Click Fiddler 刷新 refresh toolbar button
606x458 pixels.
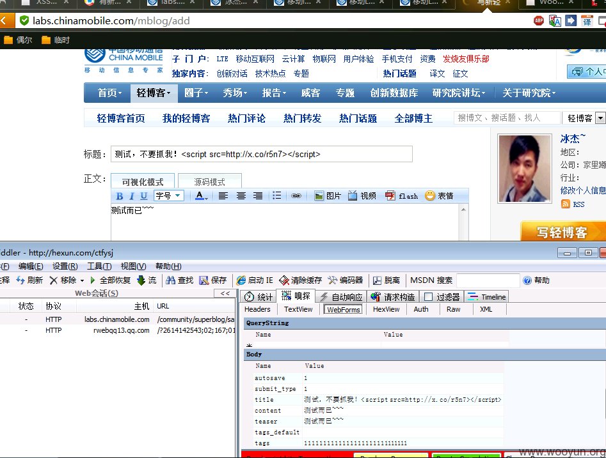(30, 280)
